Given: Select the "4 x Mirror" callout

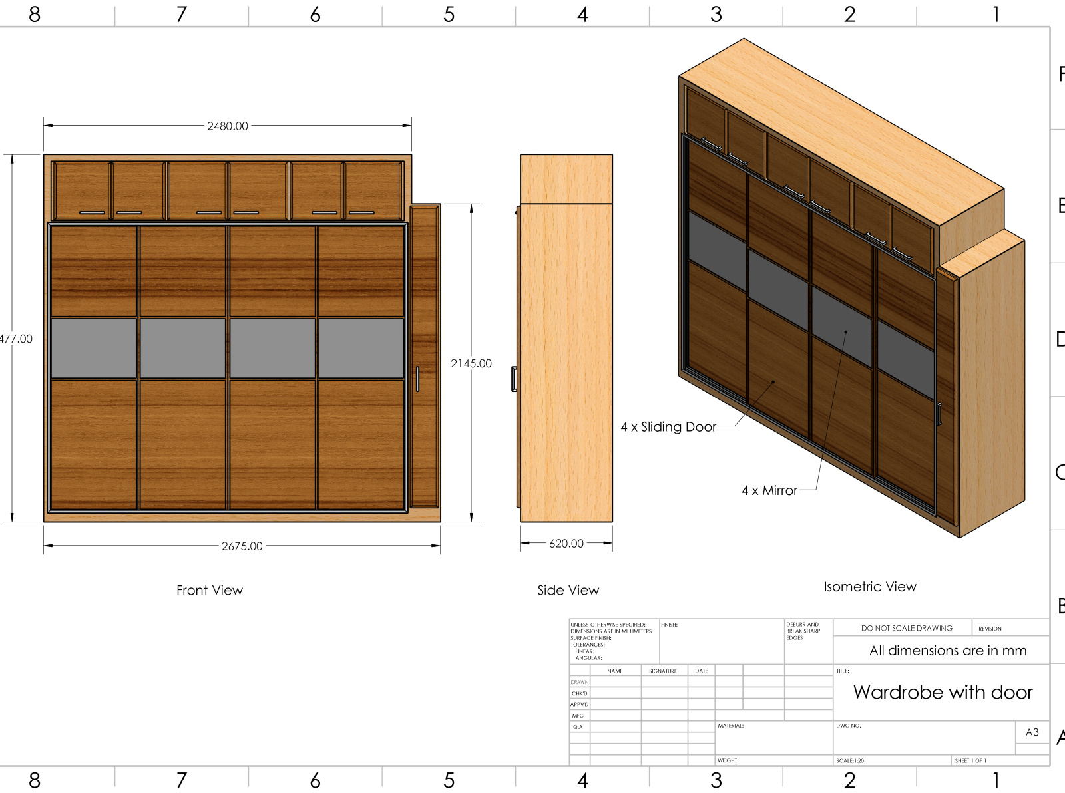Looking at the screenshot, I should 769,490.
